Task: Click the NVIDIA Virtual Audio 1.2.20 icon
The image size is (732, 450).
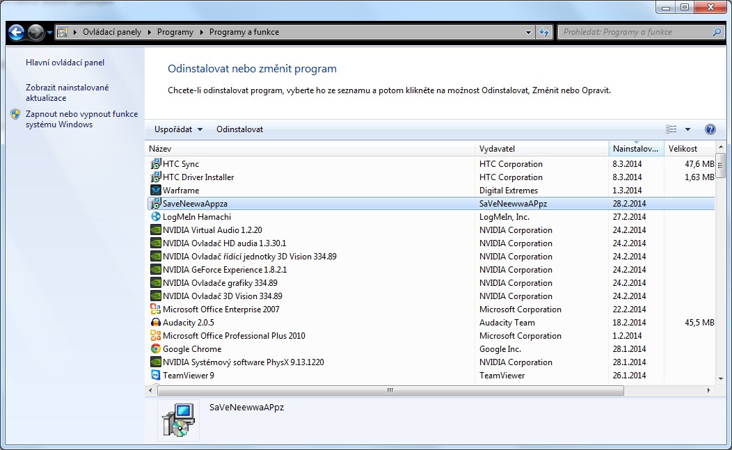Action: coord(155,230)
